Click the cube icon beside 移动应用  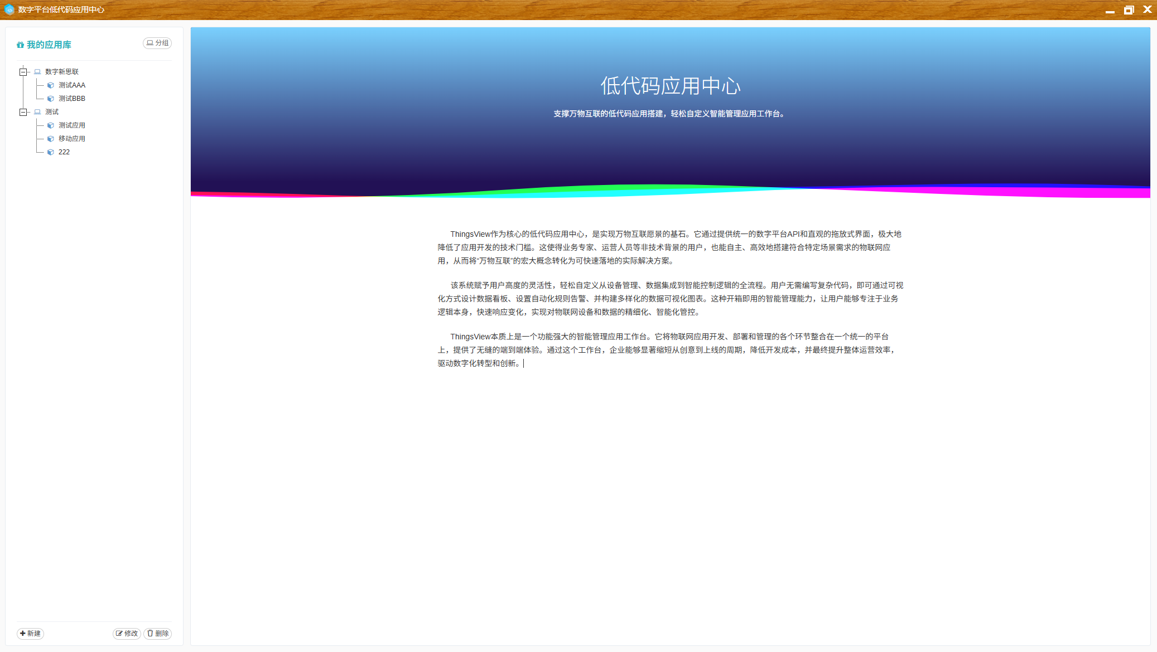(x=51, y=139)
